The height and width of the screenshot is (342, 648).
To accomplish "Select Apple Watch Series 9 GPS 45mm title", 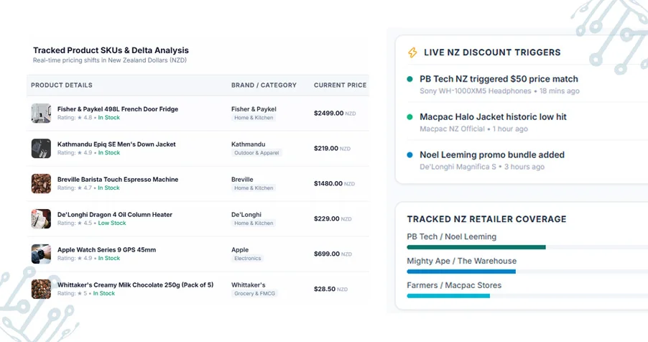I will pyautogui.click(x=106, y=250).
